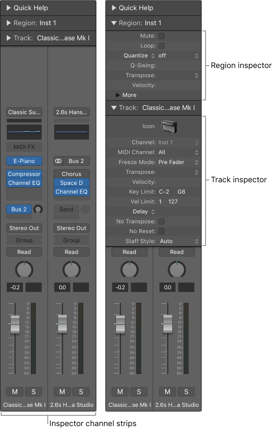Open Freeze Mode pop-up showing Pre Fader

pyautogui.click(x=179, y=162)
